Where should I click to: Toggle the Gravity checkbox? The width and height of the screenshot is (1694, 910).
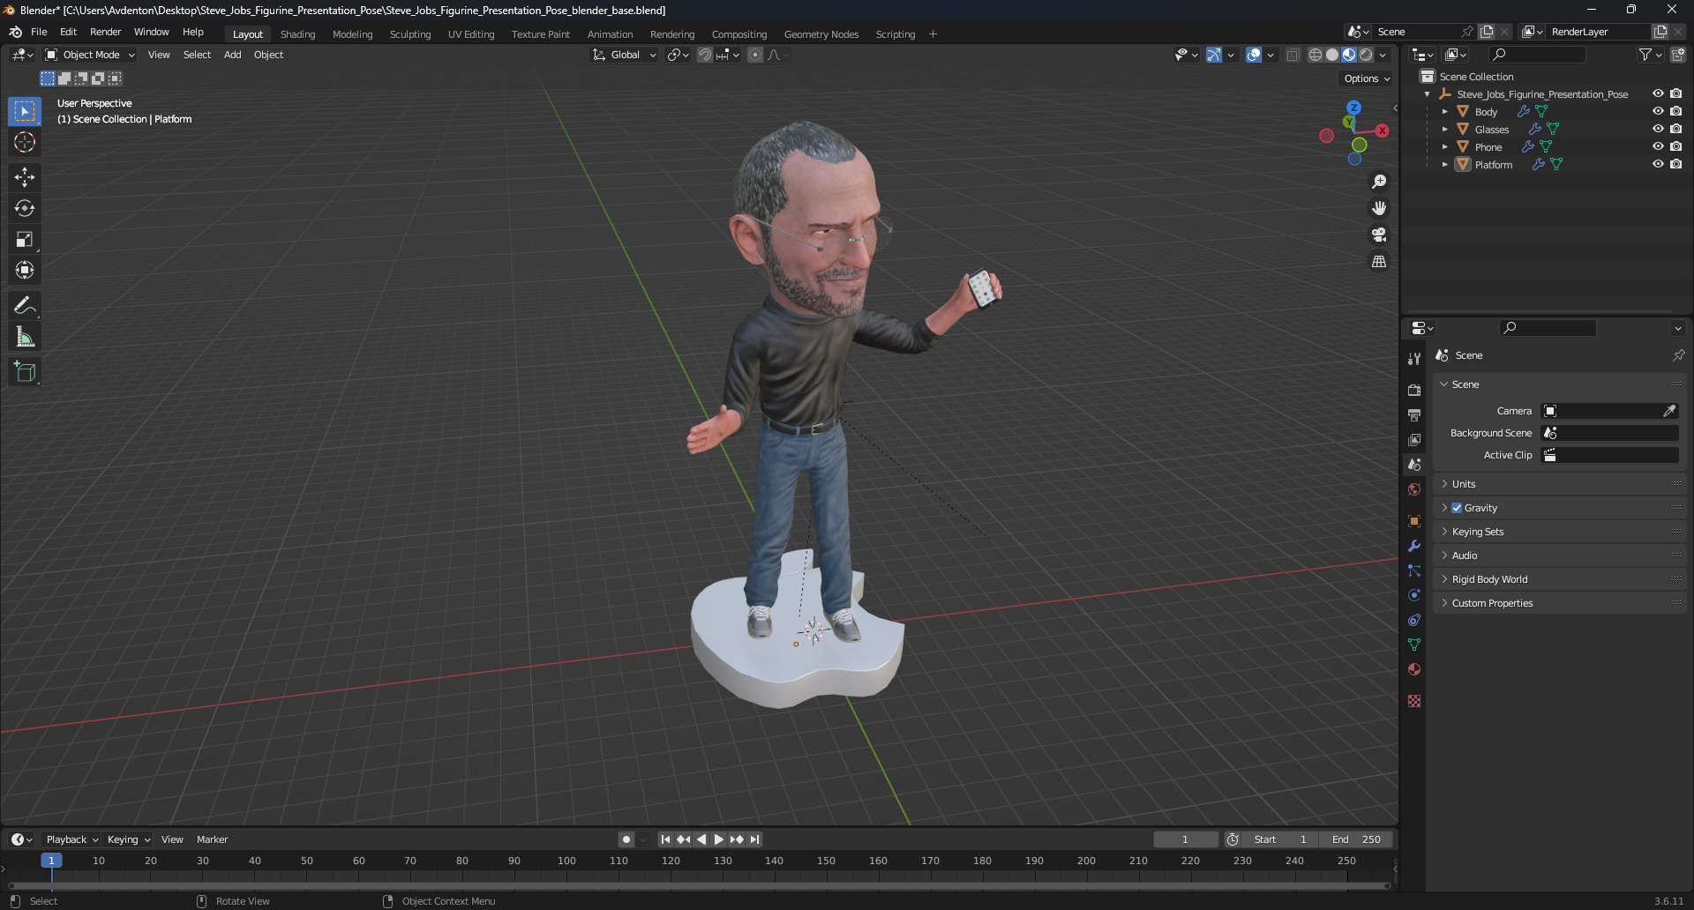pyautogui.click(x=1457, y=508)
